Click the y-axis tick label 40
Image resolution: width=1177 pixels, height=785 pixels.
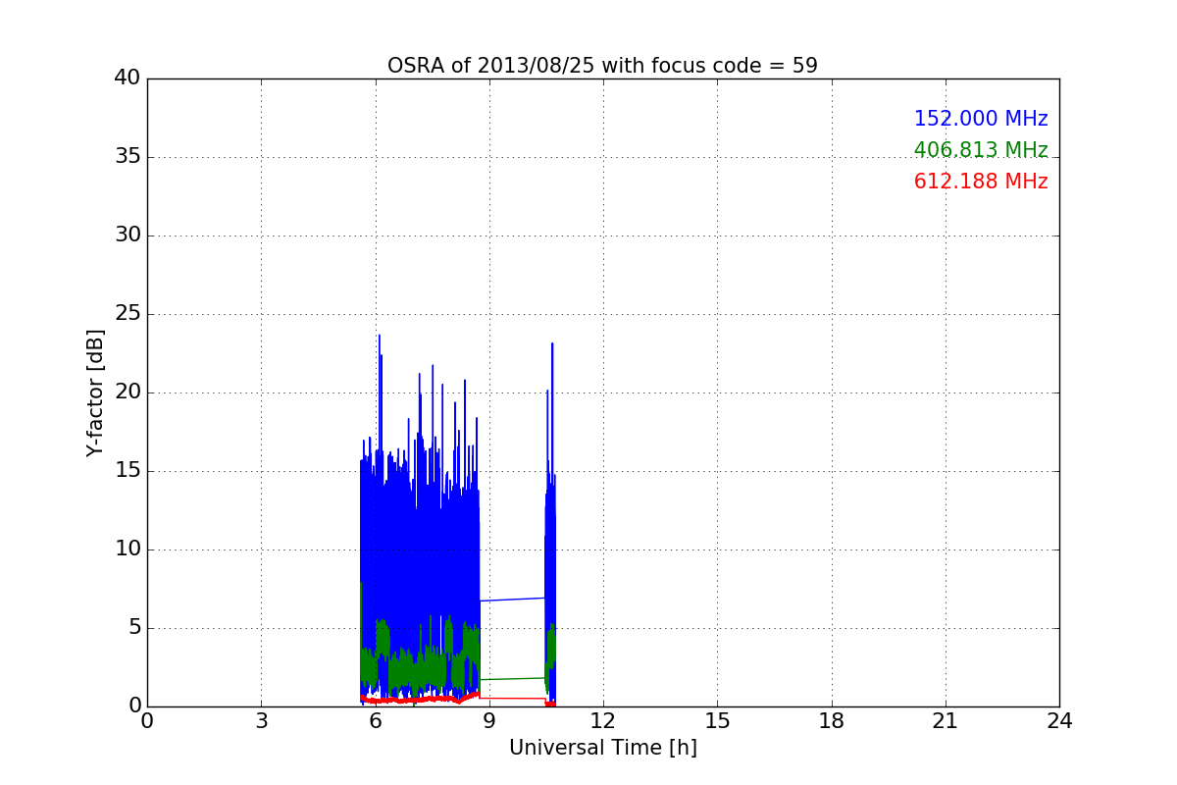click(x=128, y=78)
